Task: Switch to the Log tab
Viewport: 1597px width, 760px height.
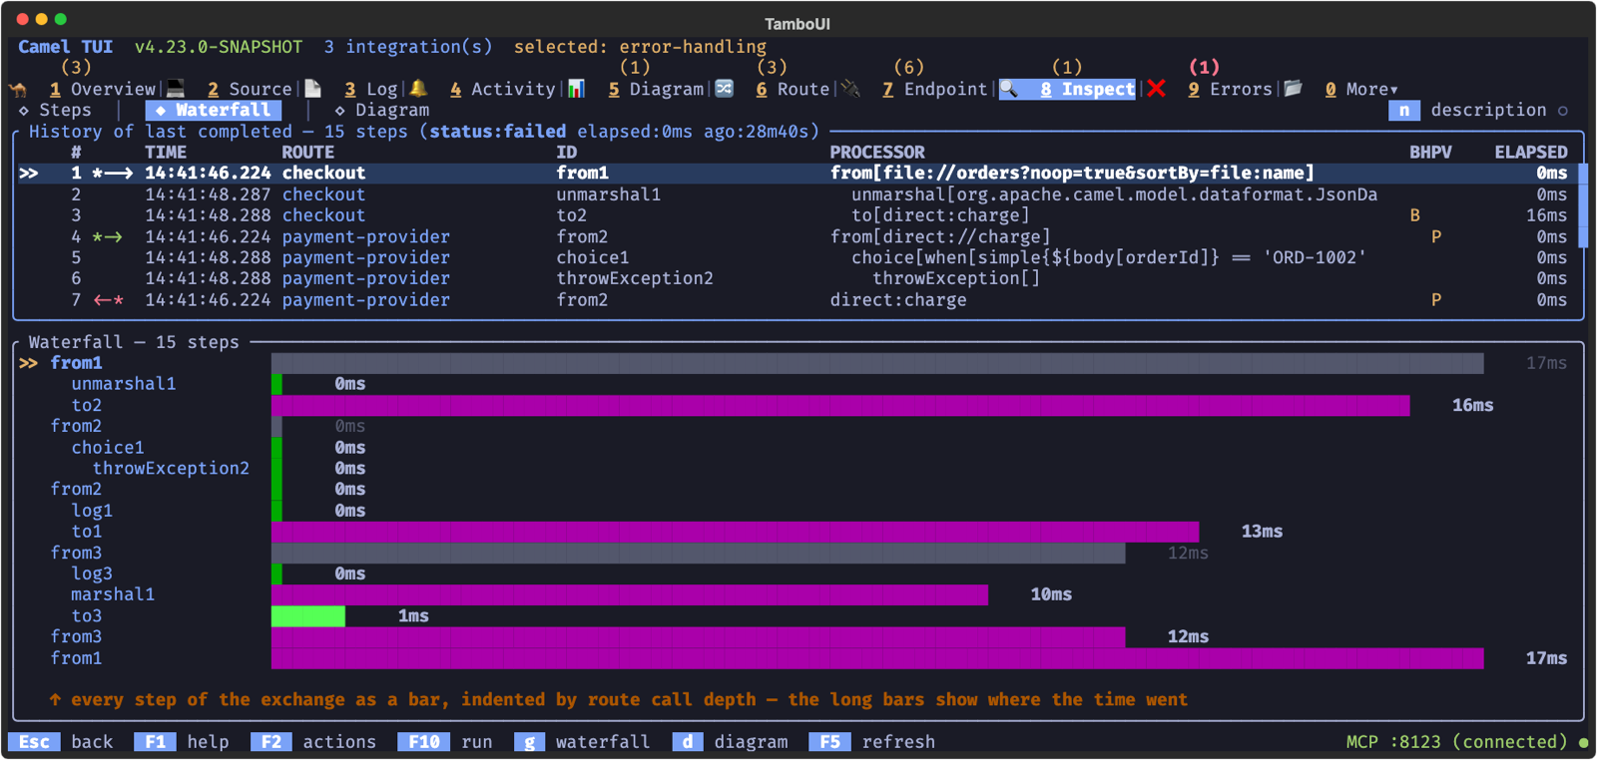Action: [371, 90]
